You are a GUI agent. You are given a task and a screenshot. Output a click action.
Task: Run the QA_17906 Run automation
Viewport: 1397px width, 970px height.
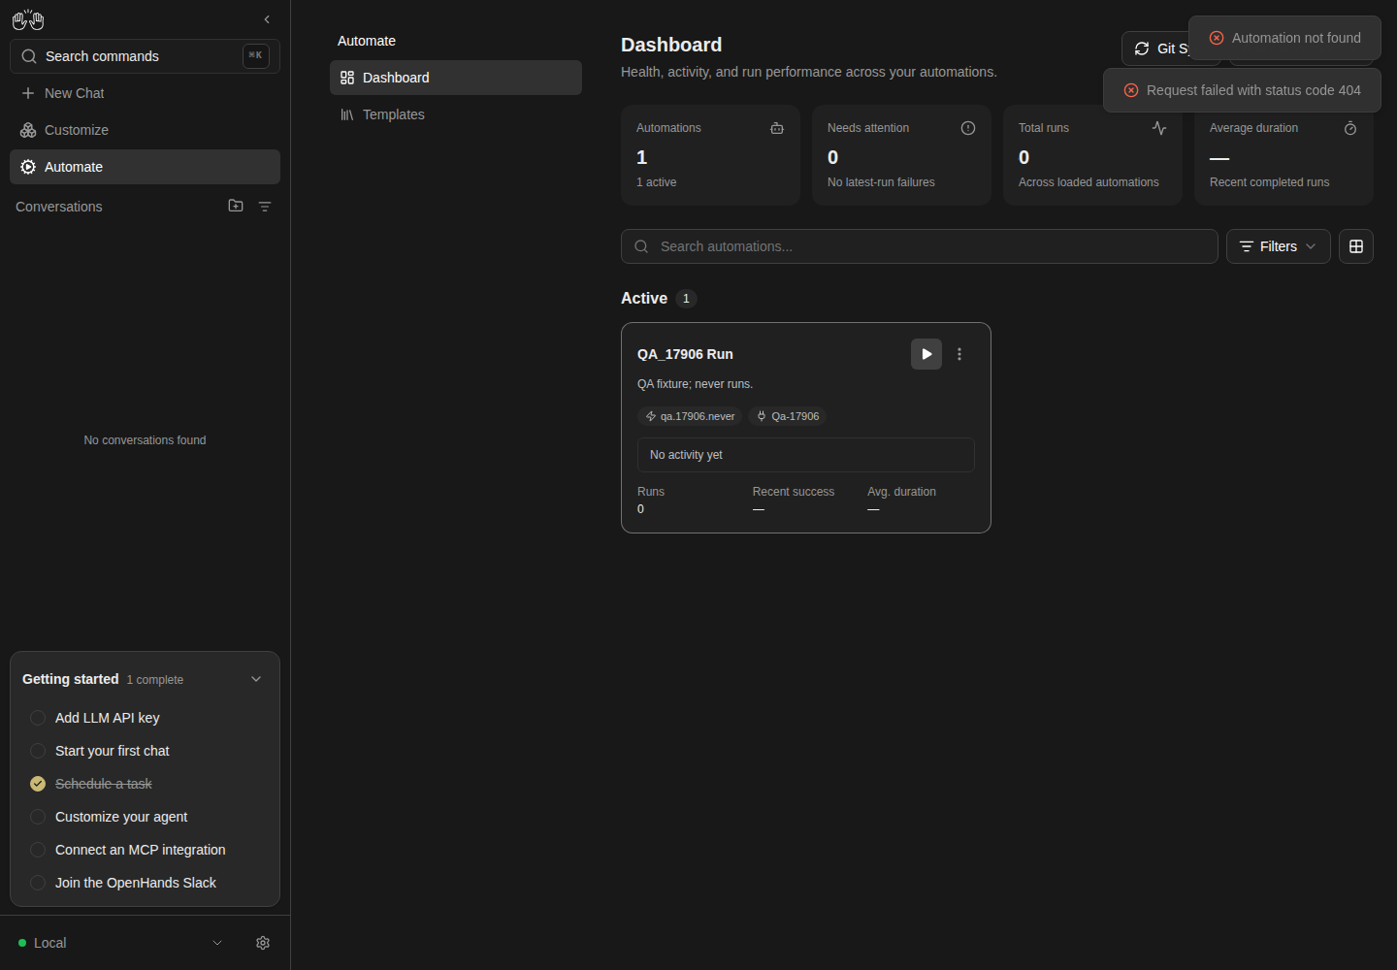[926, 354]
